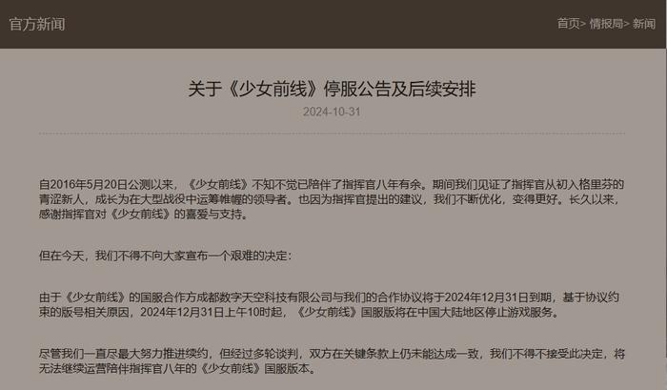The height and width of the screenshot is (390, 667).
Task: Click the line starting 自2016年5月20日公测以来
Action: (x=332, y=184)
